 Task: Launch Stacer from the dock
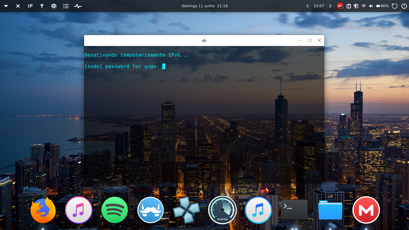point(222,210)
